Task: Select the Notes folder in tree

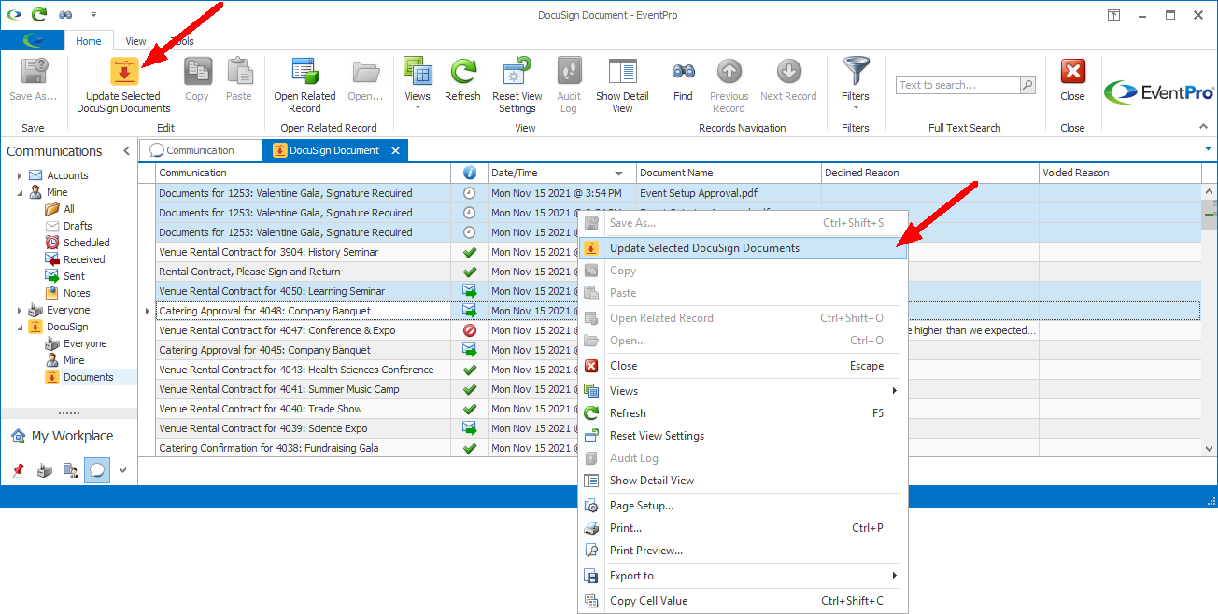Action: [x=77, y=293]
